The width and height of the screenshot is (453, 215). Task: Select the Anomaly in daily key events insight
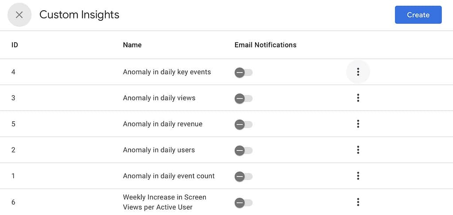(x=166, y=72)
